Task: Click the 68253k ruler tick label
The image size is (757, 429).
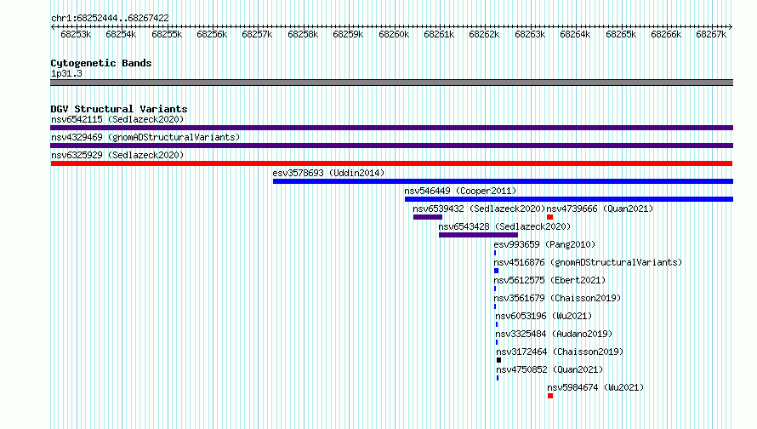Action: pyautogui.click(x=76, y=35)
